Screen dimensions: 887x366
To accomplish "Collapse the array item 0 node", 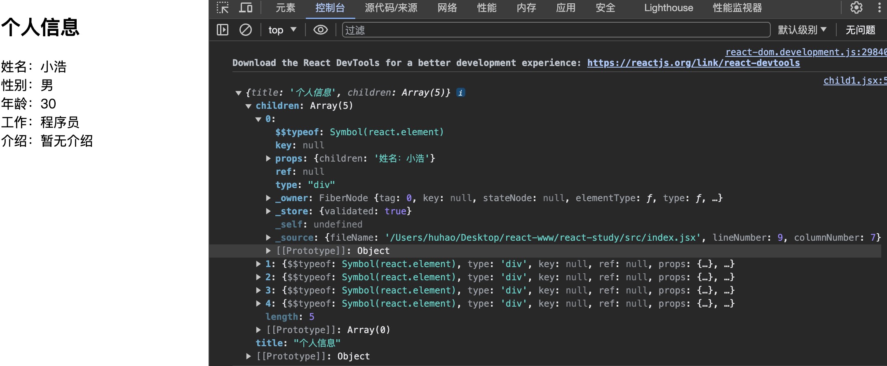I will [258, 119].
